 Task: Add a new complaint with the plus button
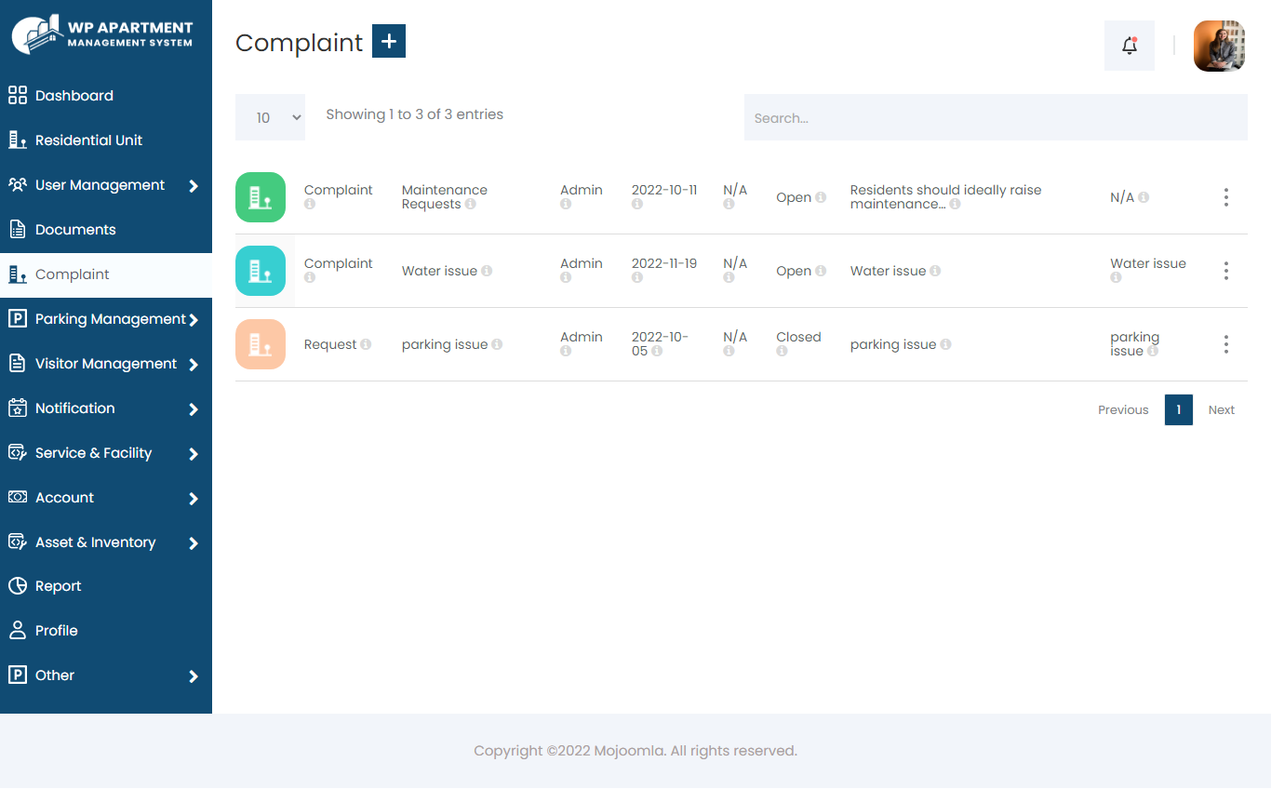[x=389, y=41]
